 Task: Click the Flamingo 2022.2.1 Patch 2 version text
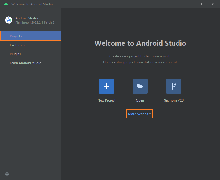[35, 22]
